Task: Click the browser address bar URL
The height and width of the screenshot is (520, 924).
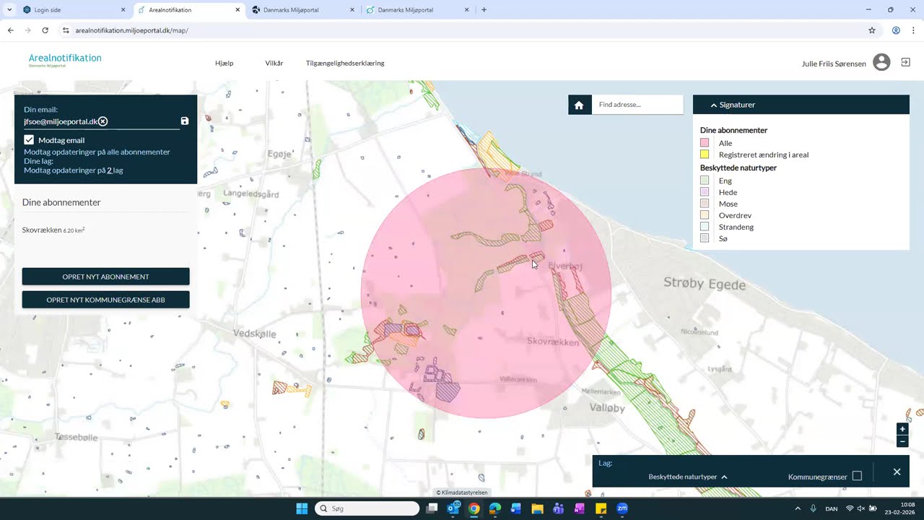Action: 131,30
